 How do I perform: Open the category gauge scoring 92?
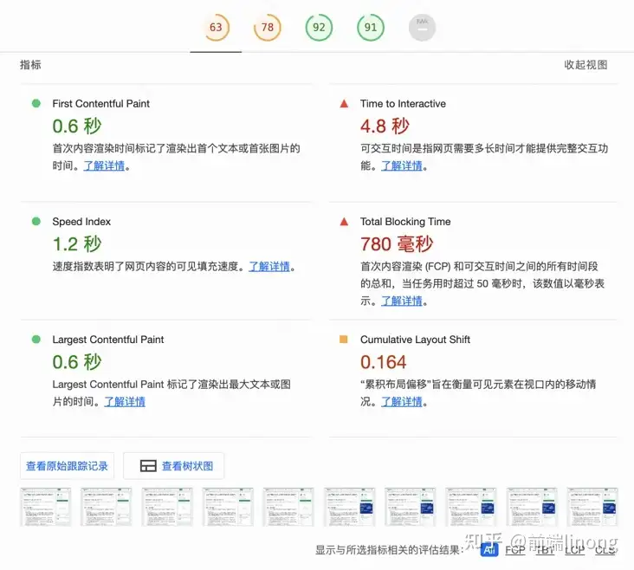(319, 28)
